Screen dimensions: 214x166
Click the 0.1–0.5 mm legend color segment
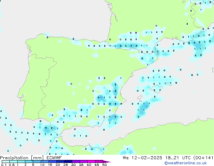click(x=6, y=162)
